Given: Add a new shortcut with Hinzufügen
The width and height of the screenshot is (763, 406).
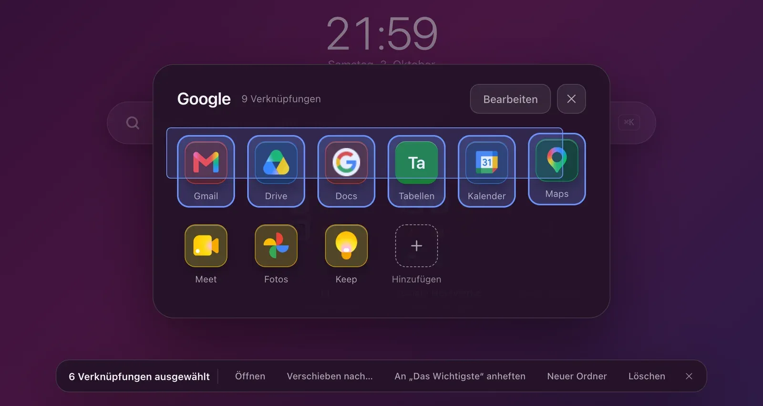Looking at the screenshot, I should (416, 246).
